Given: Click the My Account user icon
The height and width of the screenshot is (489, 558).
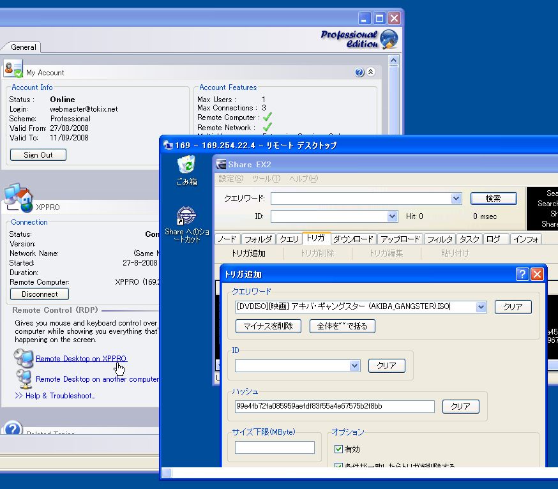Looking at the screenshot, I should (13, 69).
